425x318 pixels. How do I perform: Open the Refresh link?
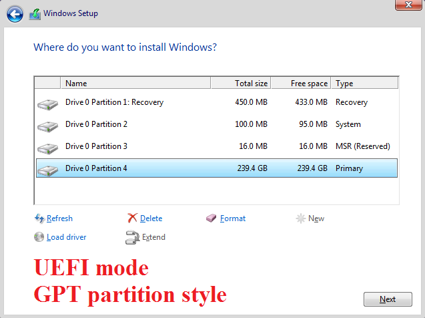(59, 218)
